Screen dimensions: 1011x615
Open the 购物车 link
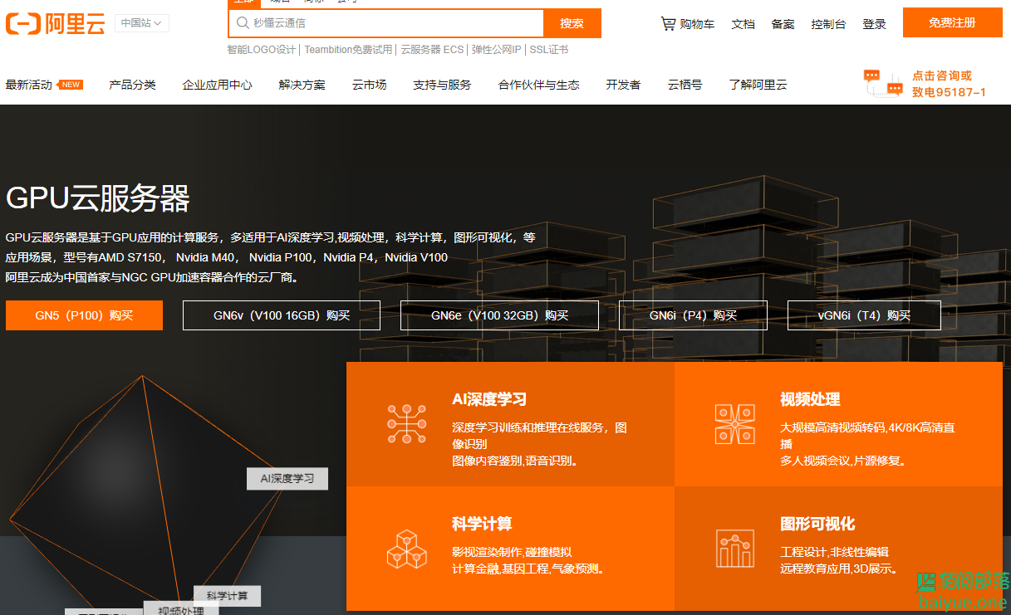pyautogui.click(x=697, y=24)
